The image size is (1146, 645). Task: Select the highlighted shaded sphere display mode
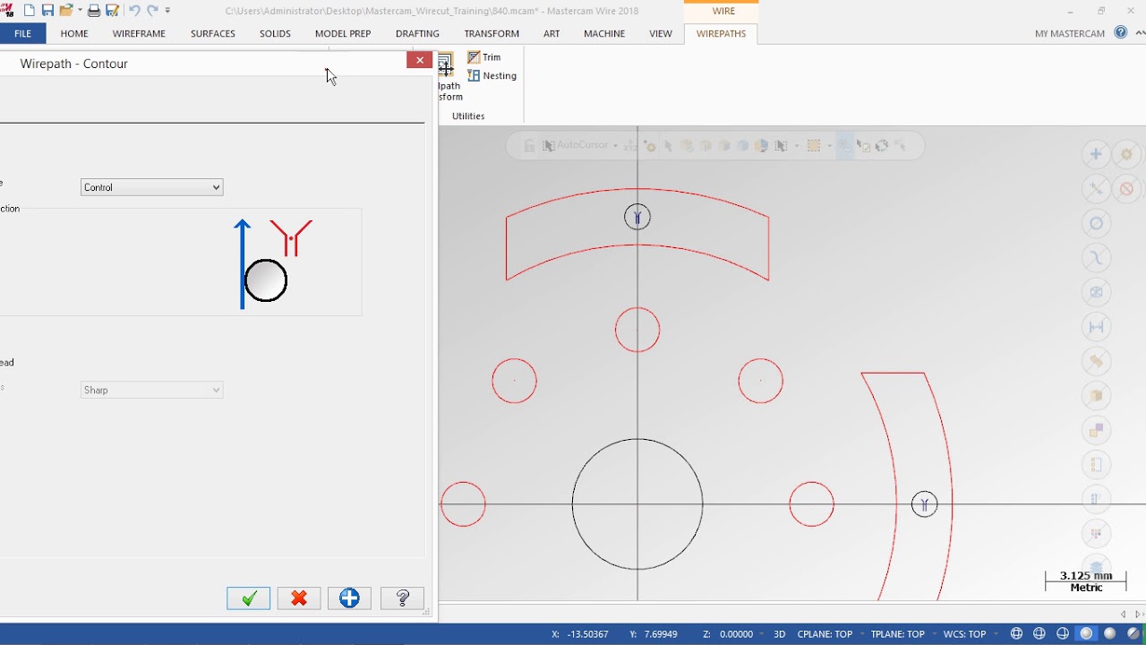pyautogui.click(x=1087, y=634)
